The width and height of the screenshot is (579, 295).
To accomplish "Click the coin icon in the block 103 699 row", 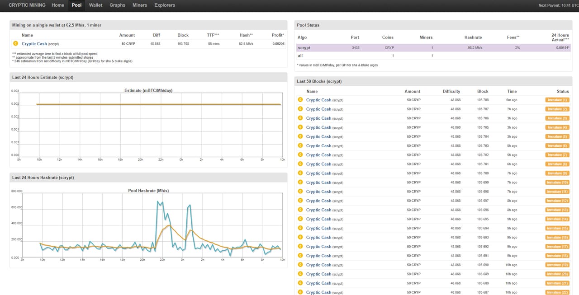I will click(x=300, y=182).
